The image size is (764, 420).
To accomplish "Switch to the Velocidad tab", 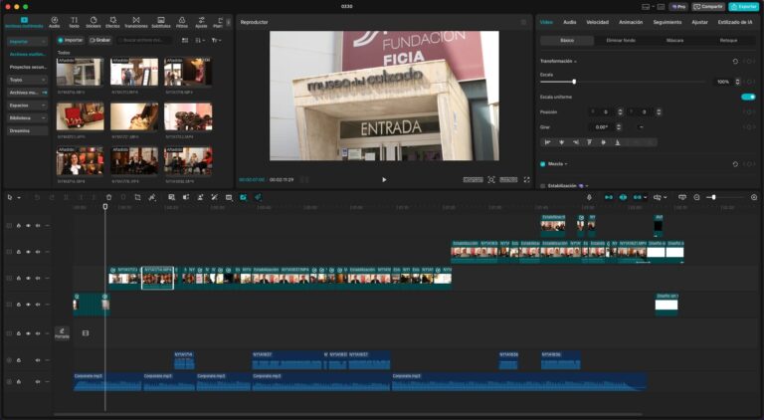I will tap(597, 23).
